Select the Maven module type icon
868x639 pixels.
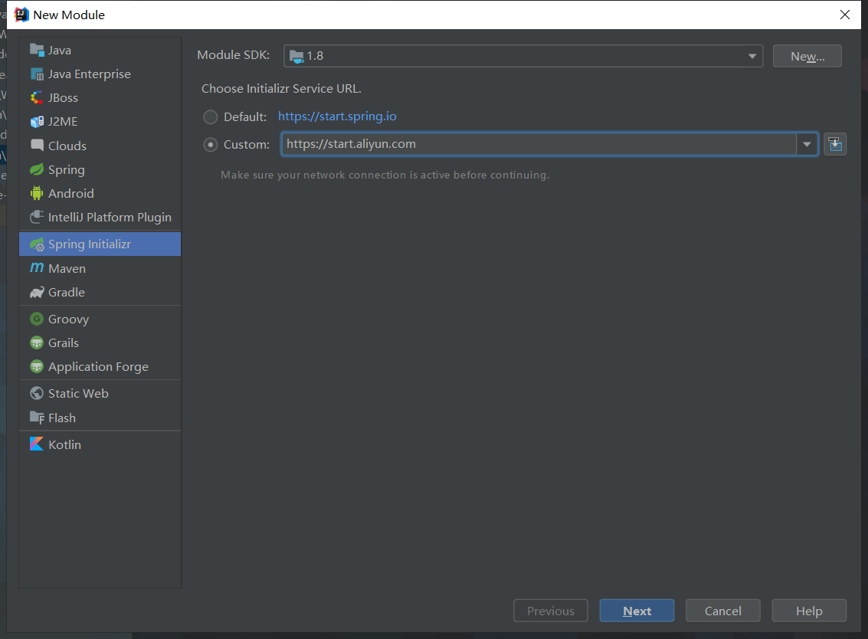point(37,268)
